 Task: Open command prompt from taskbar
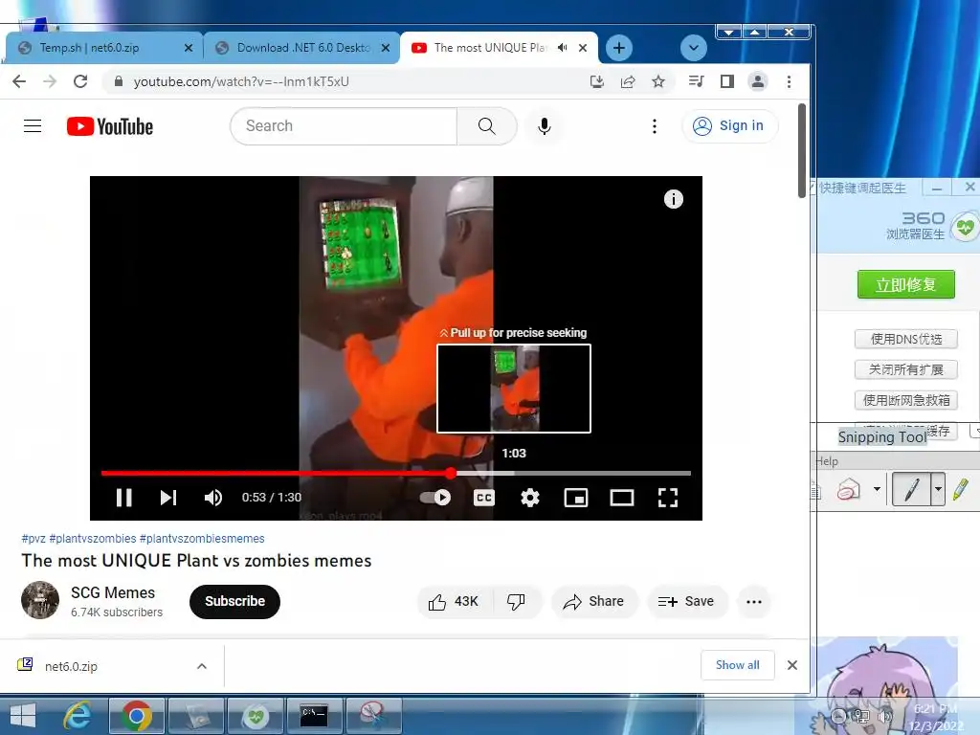(x=314, y=716)
